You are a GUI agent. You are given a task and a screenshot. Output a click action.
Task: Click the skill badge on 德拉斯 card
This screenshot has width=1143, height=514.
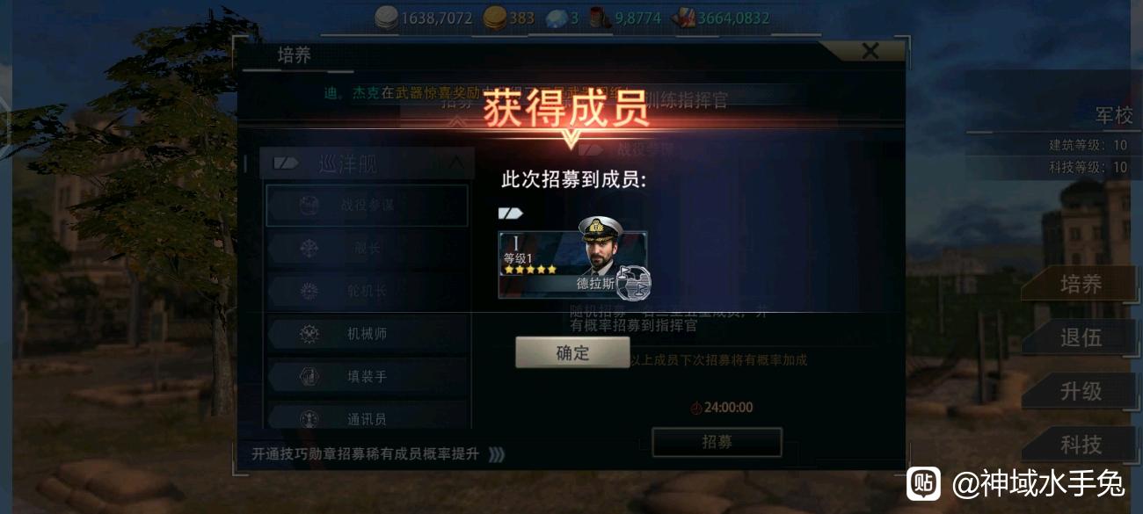[633, 283]
